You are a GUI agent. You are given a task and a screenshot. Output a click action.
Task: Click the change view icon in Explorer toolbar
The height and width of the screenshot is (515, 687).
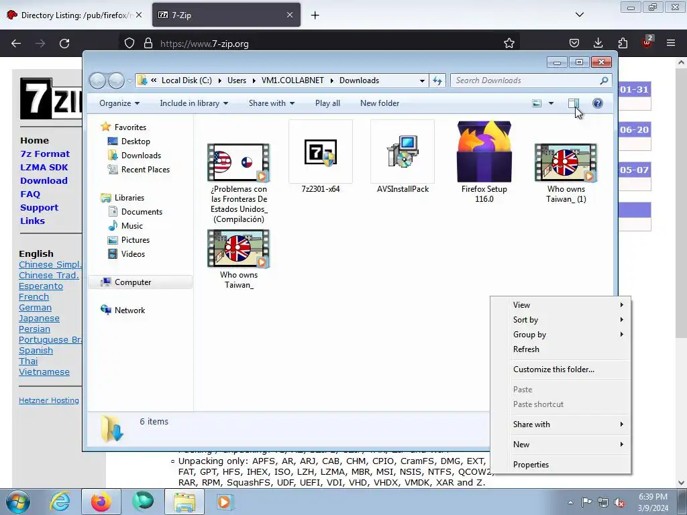(x=537, y=103)
